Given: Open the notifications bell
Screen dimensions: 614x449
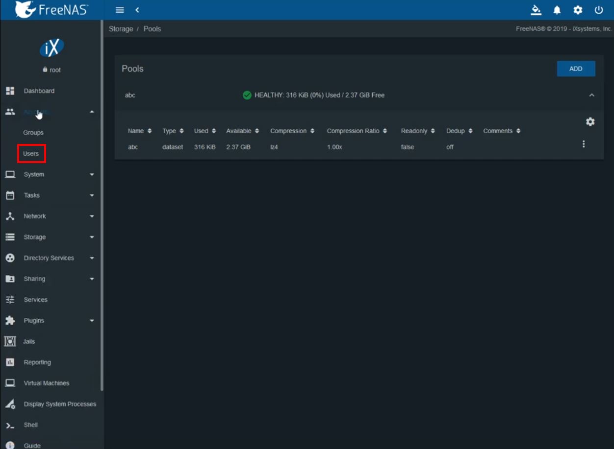Looking at the screenshot, I should point(557,10).
